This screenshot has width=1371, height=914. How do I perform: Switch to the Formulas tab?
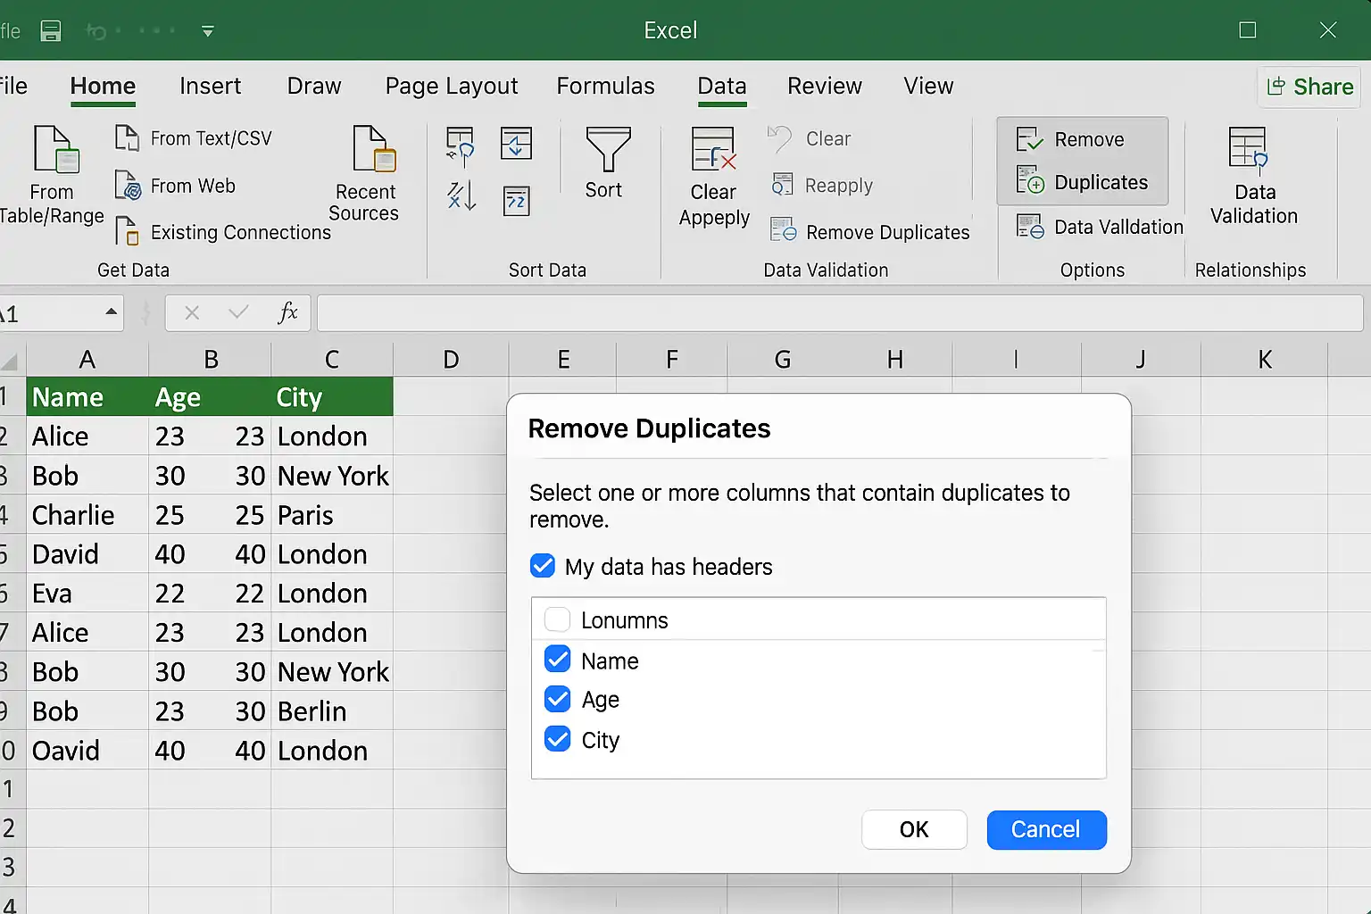pos(605,86)
